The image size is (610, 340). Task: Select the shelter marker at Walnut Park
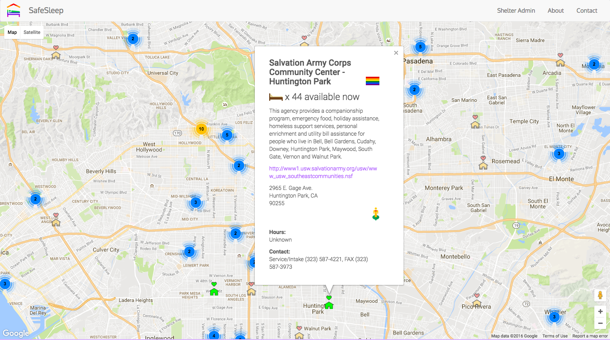click(299, 333)
